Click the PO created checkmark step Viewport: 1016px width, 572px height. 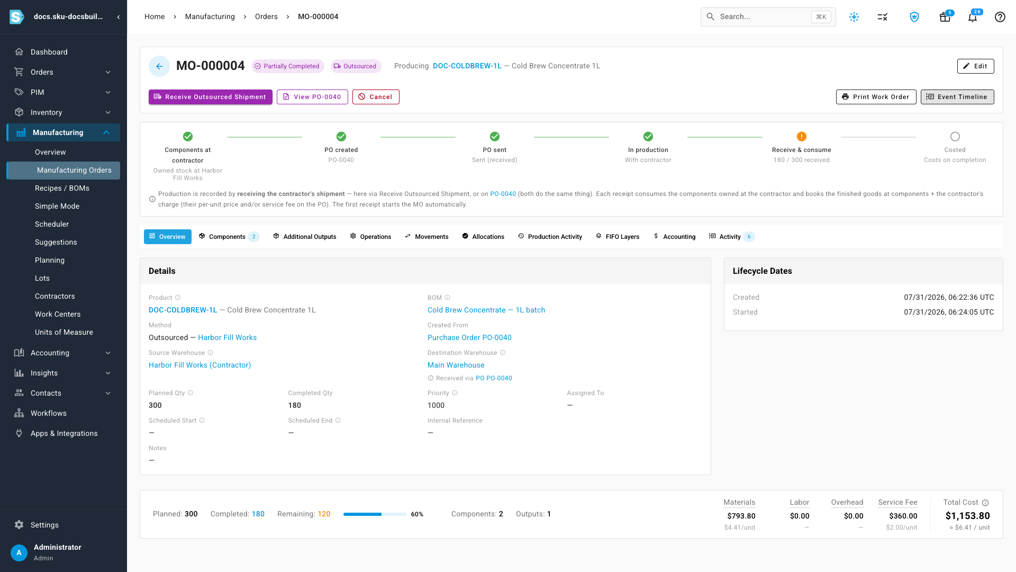(x=341, y=137)
